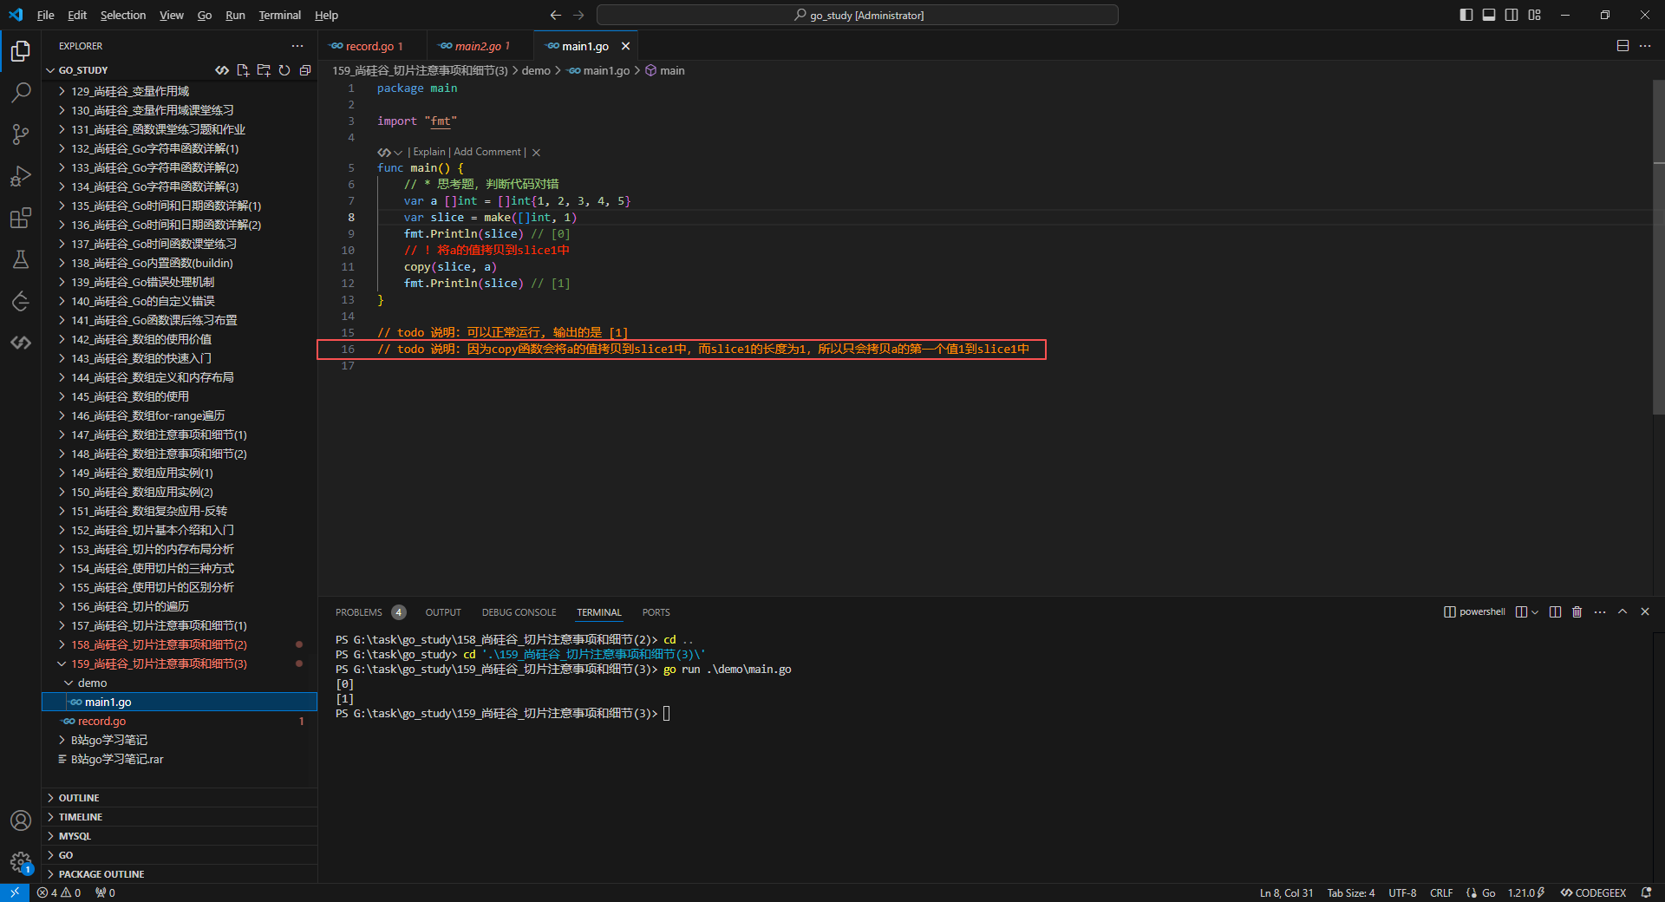Click Tab Size: 4 indentation setting
This screenshot has height=902, width=1665.
1350,892
